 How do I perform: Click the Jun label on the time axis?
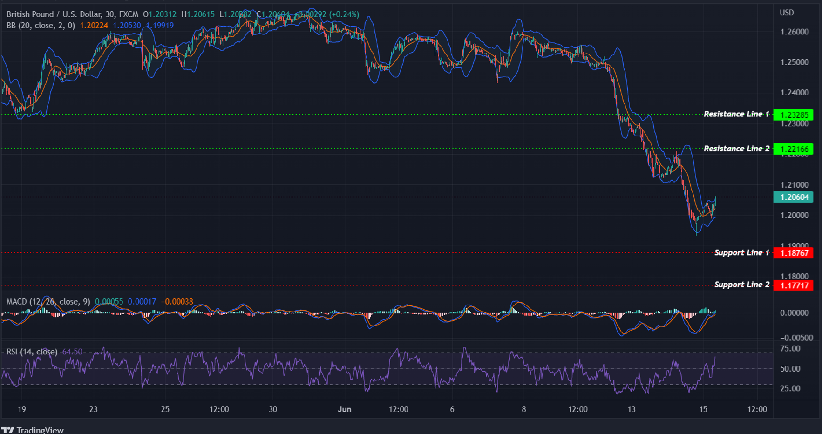pyautogui.click(x=345, y=409)
